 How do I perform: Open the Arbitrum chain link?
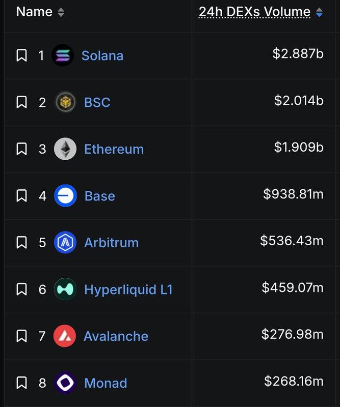coord(111,243)
